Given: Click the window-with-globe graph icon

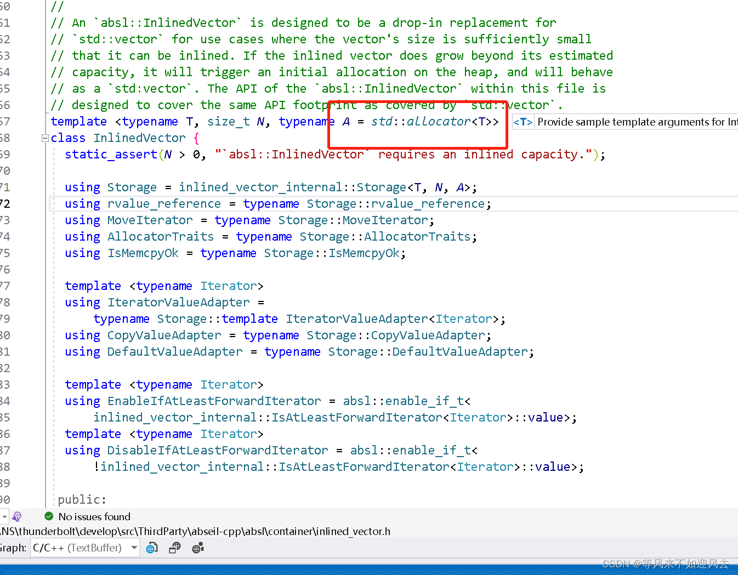Looking at the screenshot, I should pos(174,548).
